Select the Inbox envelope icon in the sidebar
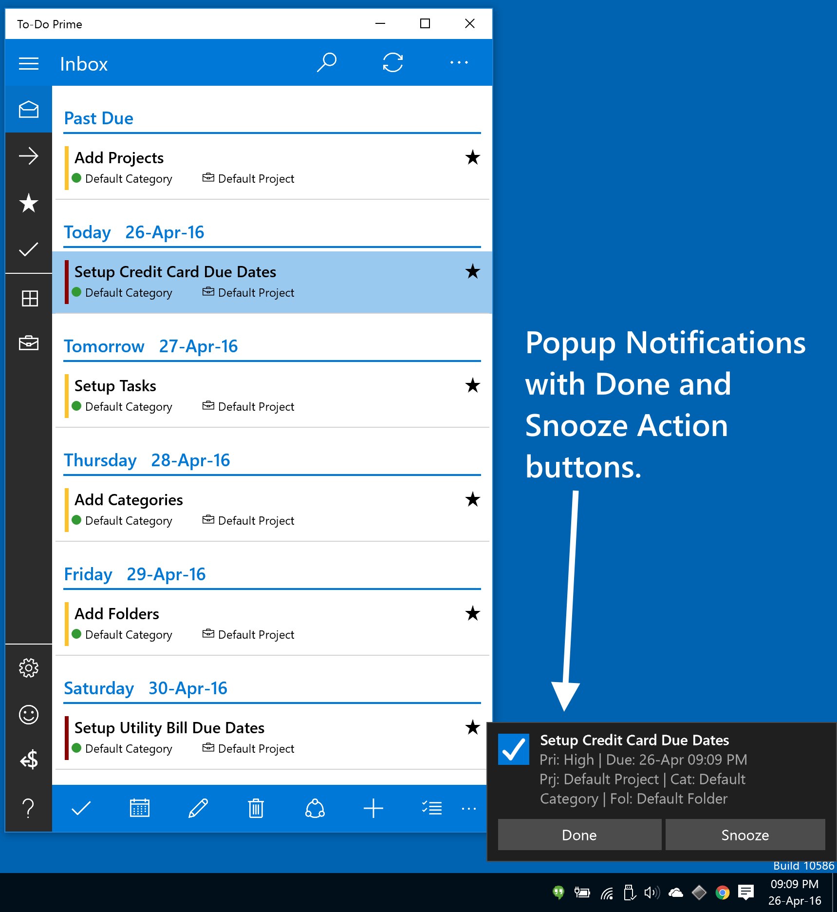 click(x=29, y=109)
